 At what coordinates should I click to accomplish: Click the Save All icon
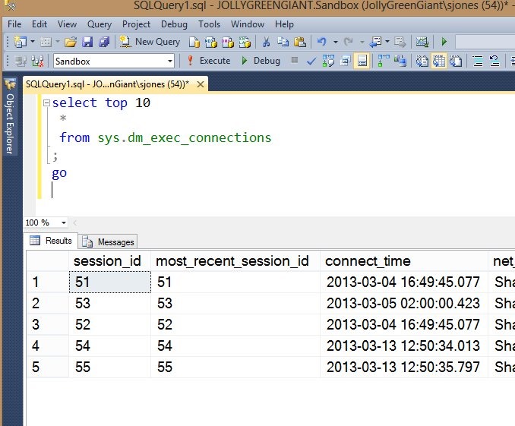[102, 42]
